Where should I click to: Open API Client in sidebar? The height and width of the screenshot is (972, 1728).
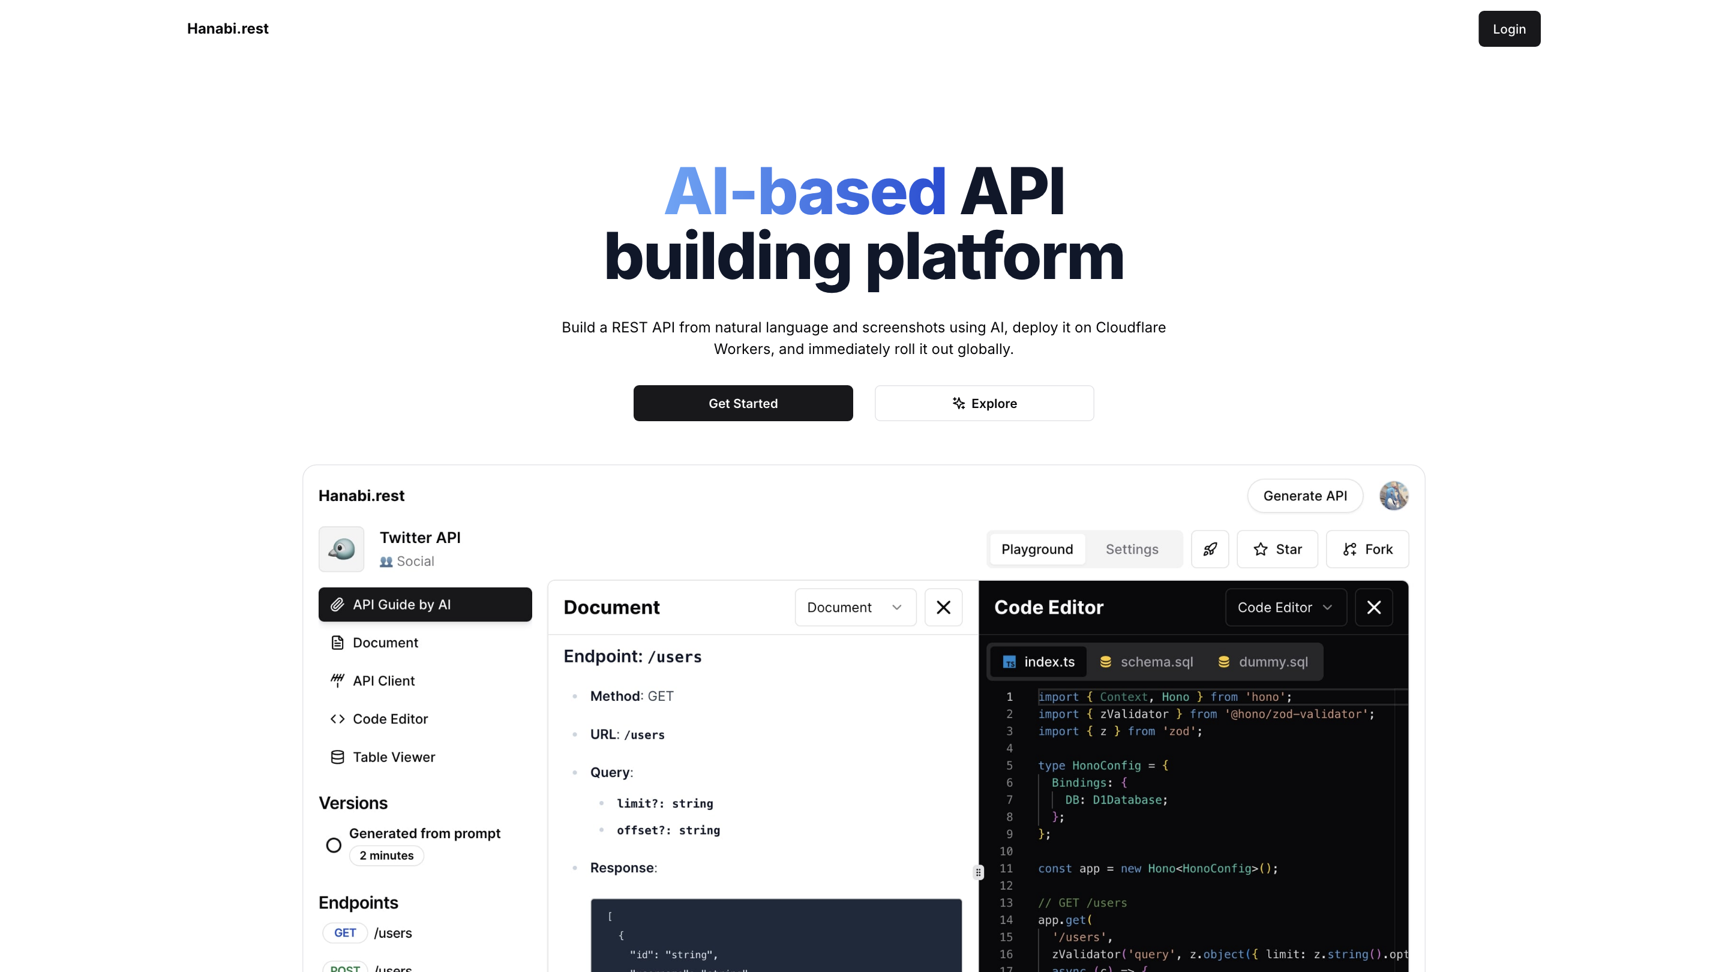pyautogui.click(x=383, y=681)
